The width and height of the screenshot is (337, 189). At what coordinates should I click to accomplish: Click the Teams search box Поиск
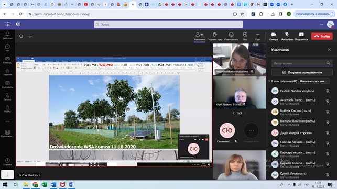[168, 24]
